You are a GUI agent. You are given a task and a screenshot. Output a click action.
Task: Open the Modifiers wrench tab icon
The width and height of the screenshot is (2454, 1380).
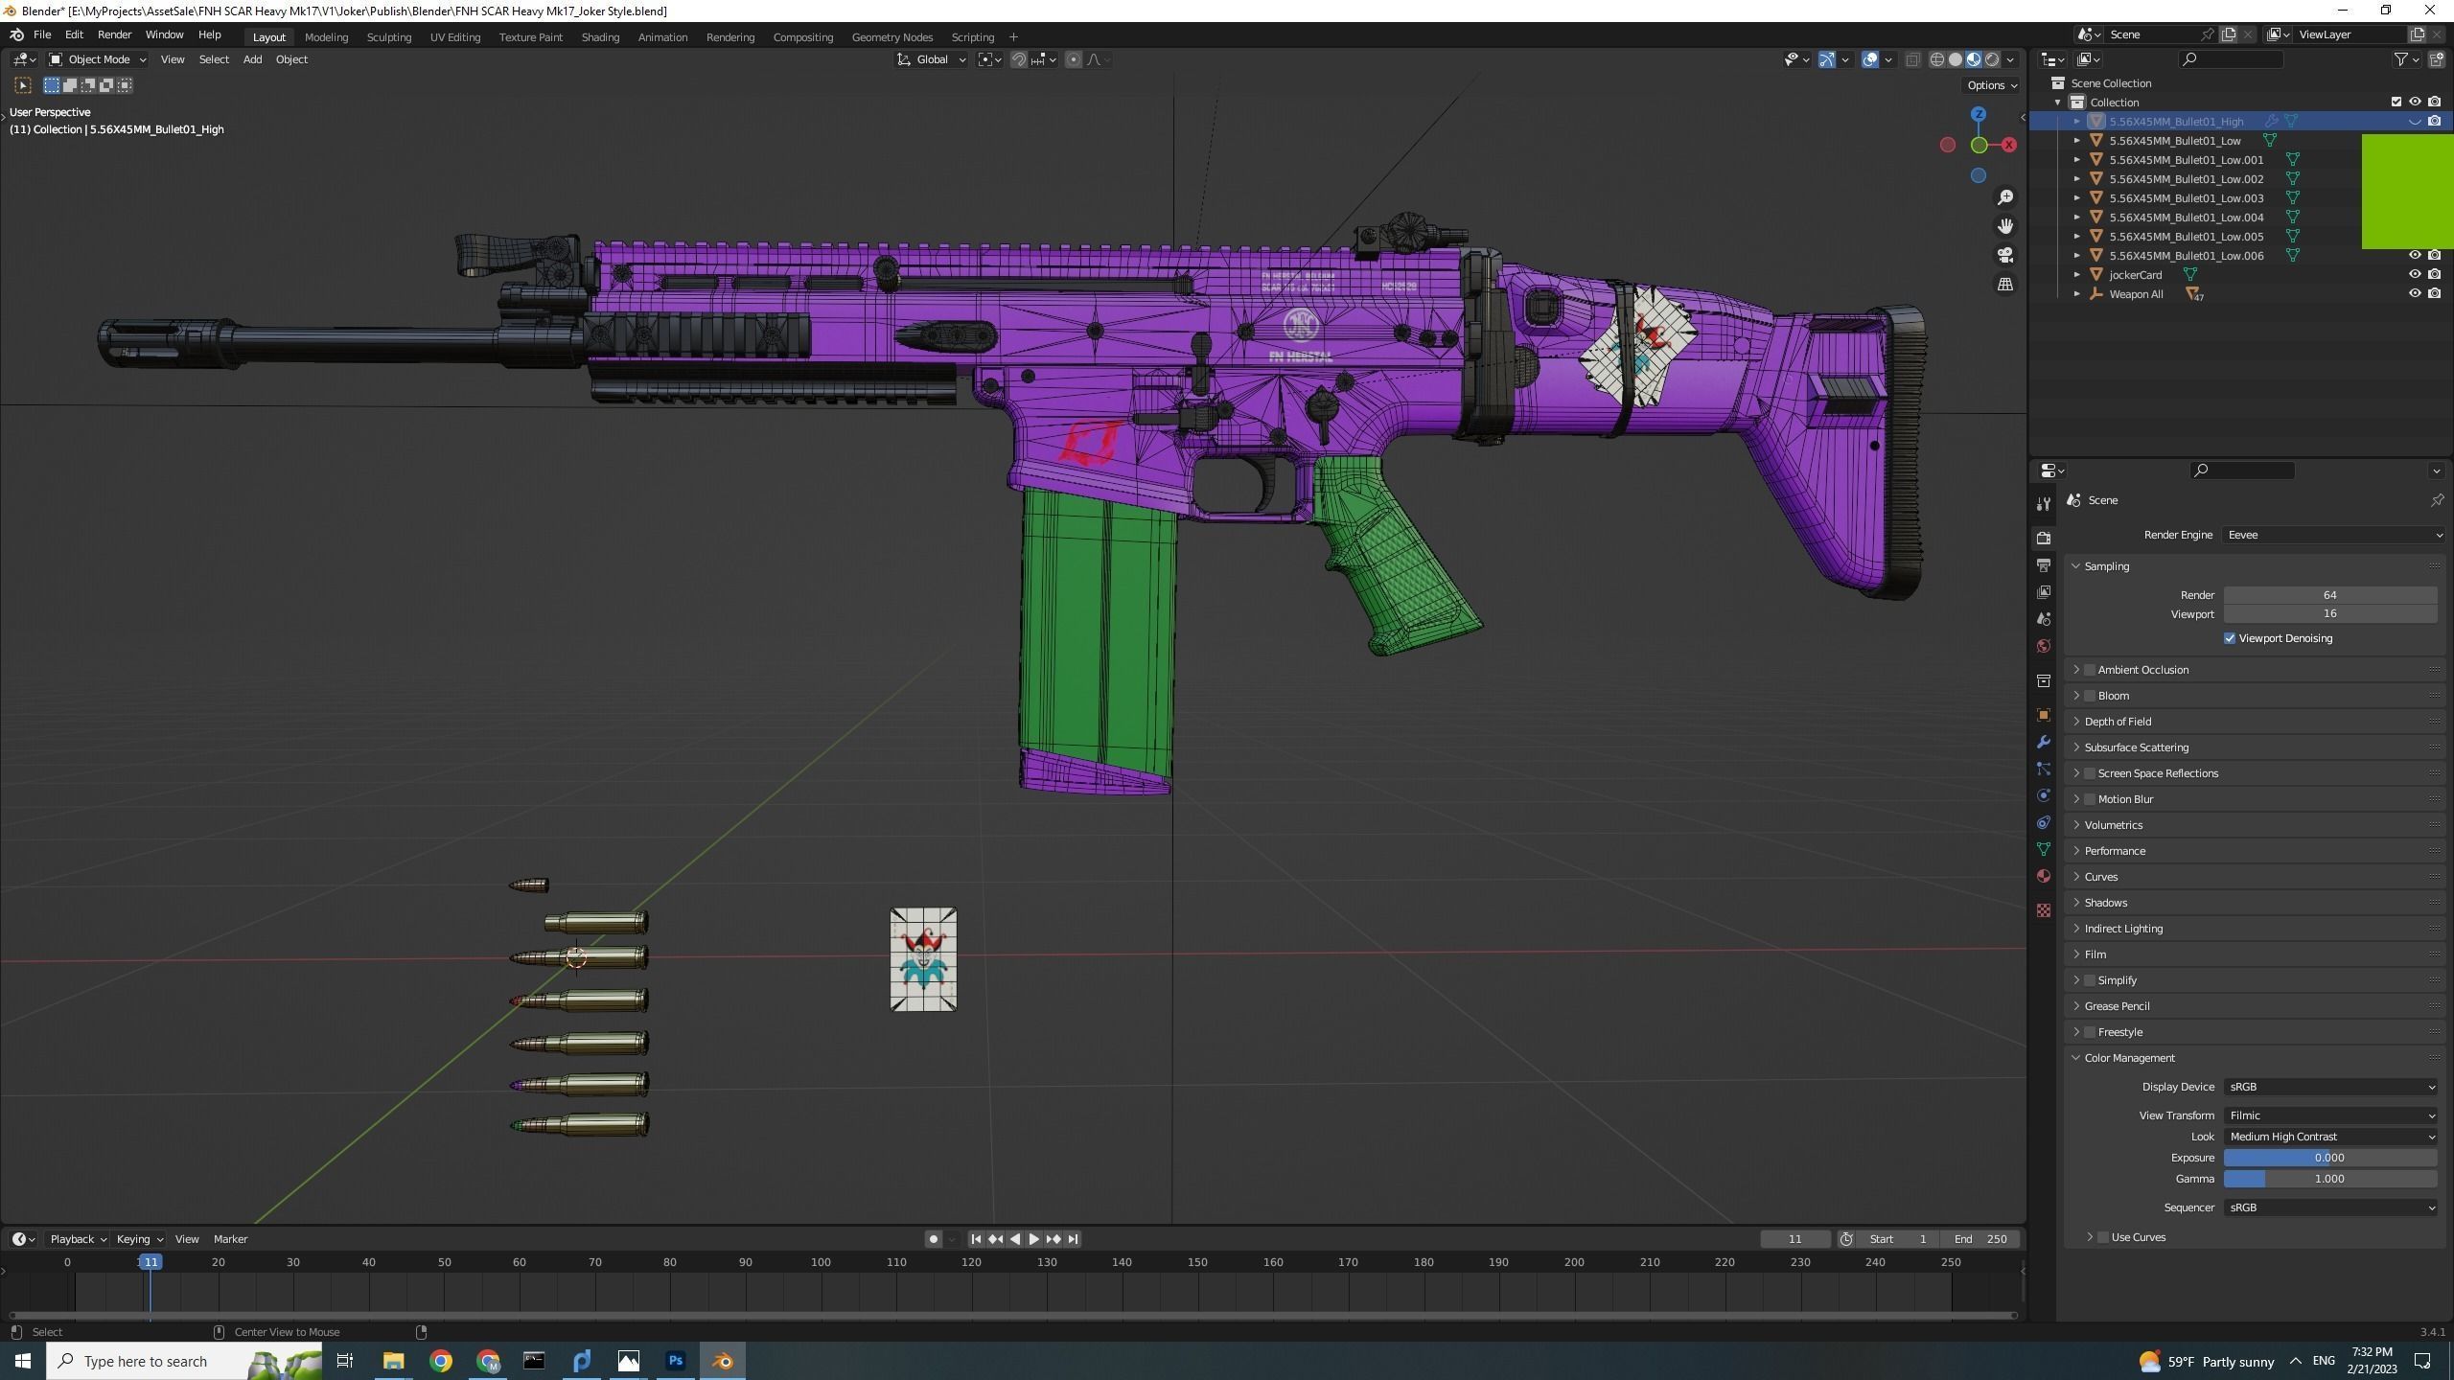pyautogui.click(x=2043, y=742)
